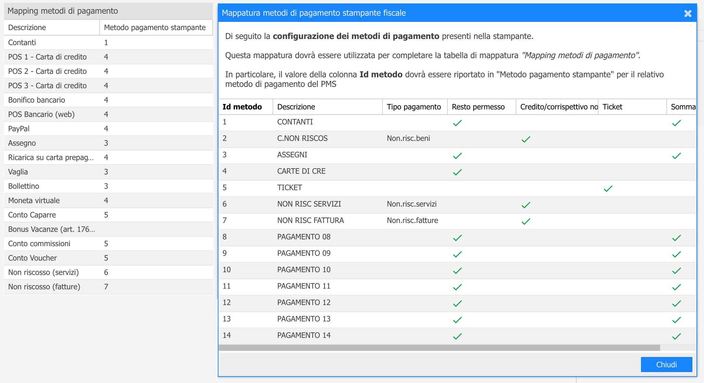
Task: Click the Chiudi button
Action: click(666, 365)
